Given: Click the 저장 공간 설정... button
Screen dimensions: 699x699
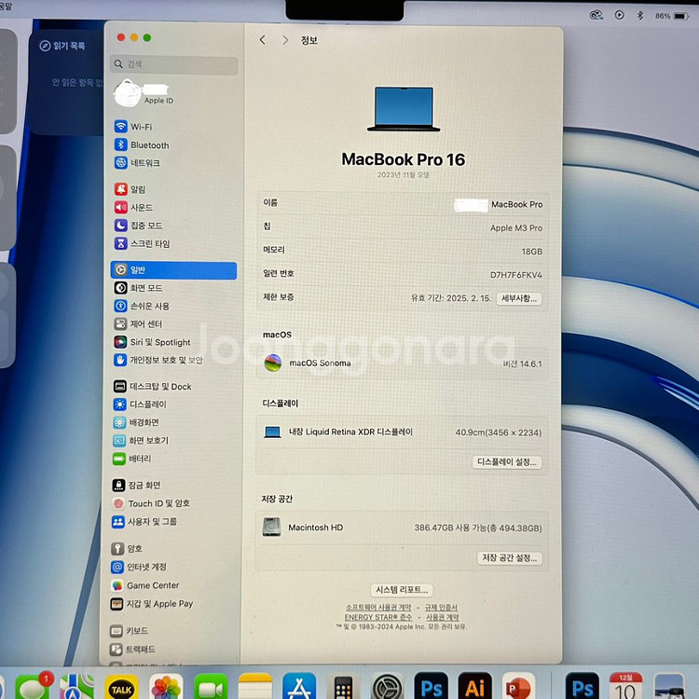Looking at the screenshot, I should point(510,557).
